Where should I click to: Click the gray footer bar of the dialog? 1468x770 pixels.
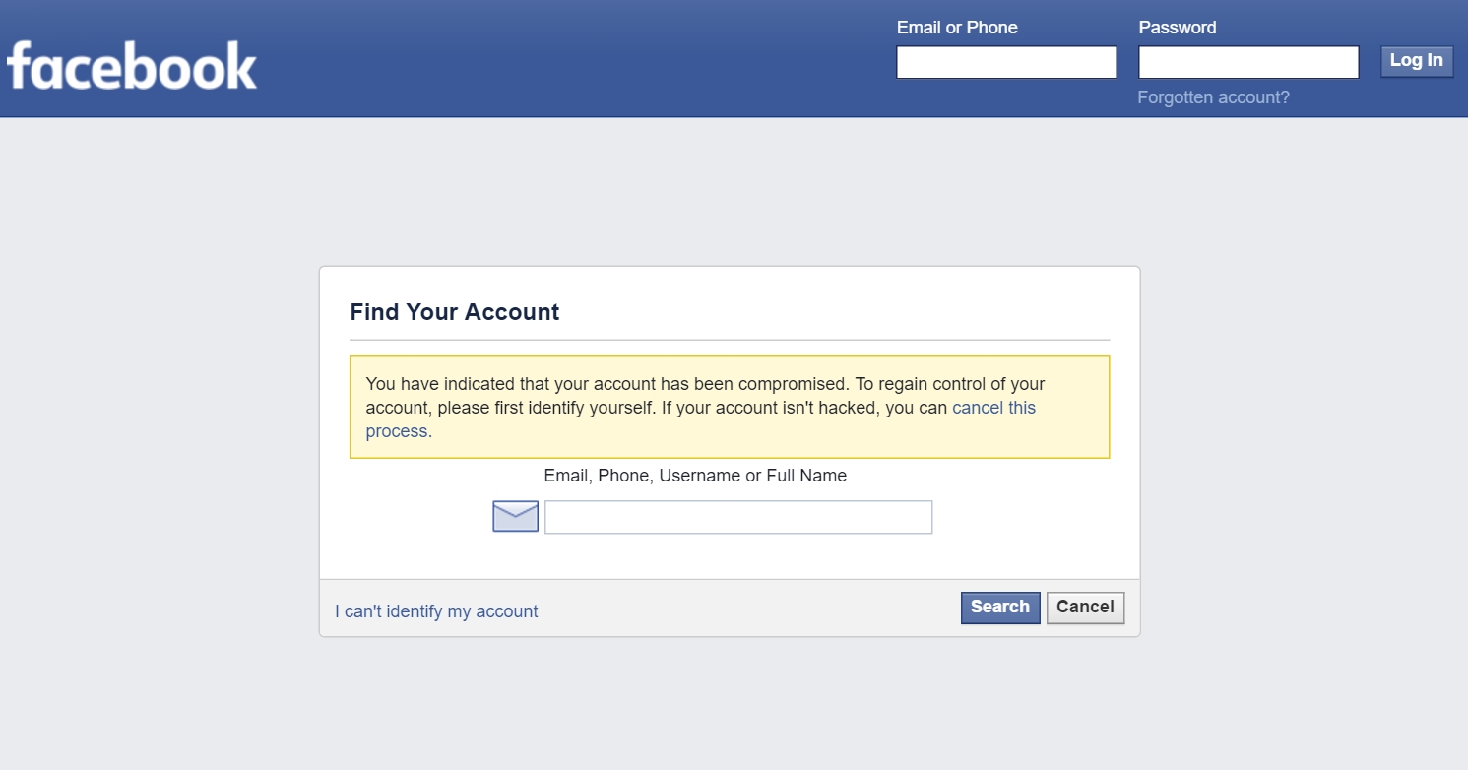(x=730, y=608)
